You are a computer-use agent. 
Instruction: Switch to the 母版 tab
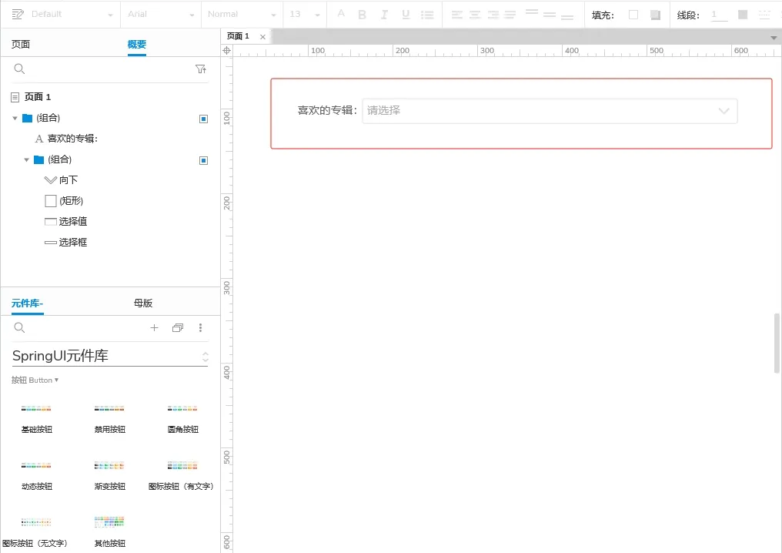coord(143,303)
